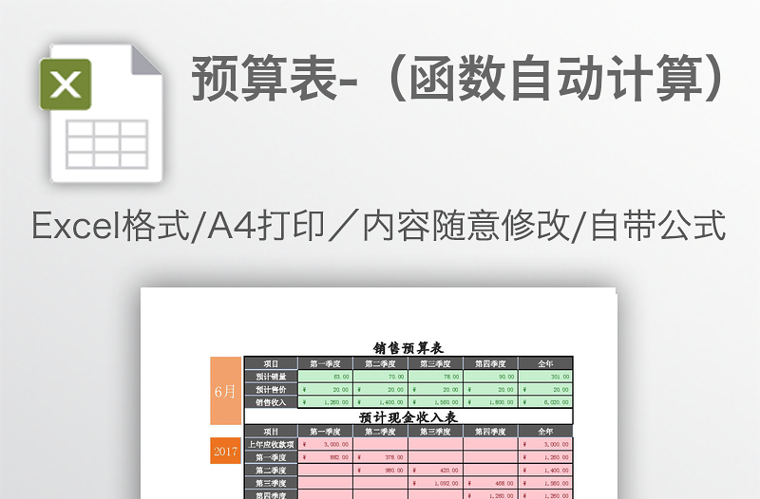Select the 预计售价 row label

(271, 389)
